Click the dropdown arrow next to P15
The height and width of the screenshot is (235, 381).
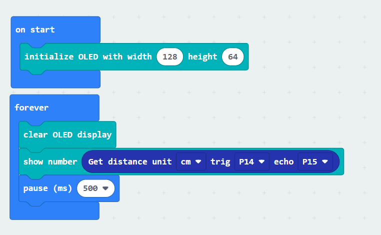pos(325,161)
